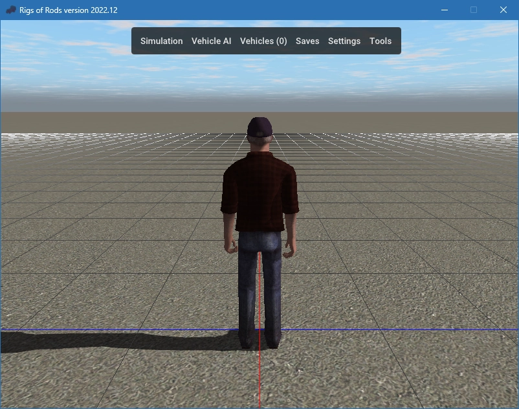Open the Vehicle AI menu
This screenshot has width=519, height=409.
pyautogui.click(x=211, y=41)
